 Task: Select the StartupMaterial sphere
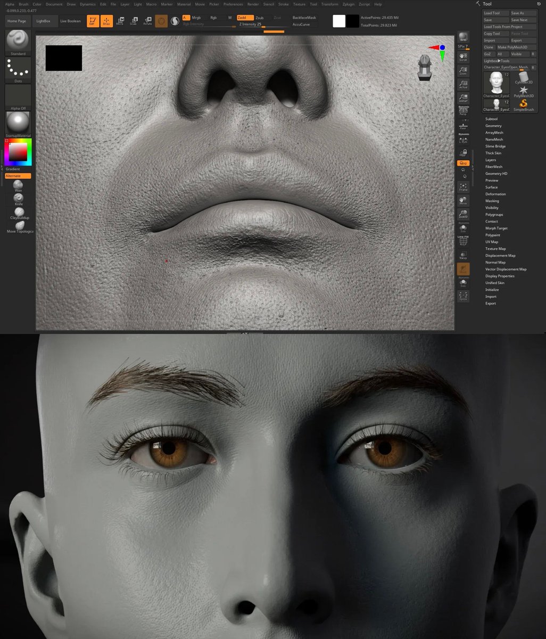[18, 121]
